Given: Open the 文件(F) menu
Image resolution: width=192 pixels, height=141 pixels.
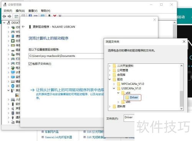Looking at the screenshot, I should pos(8,11).
